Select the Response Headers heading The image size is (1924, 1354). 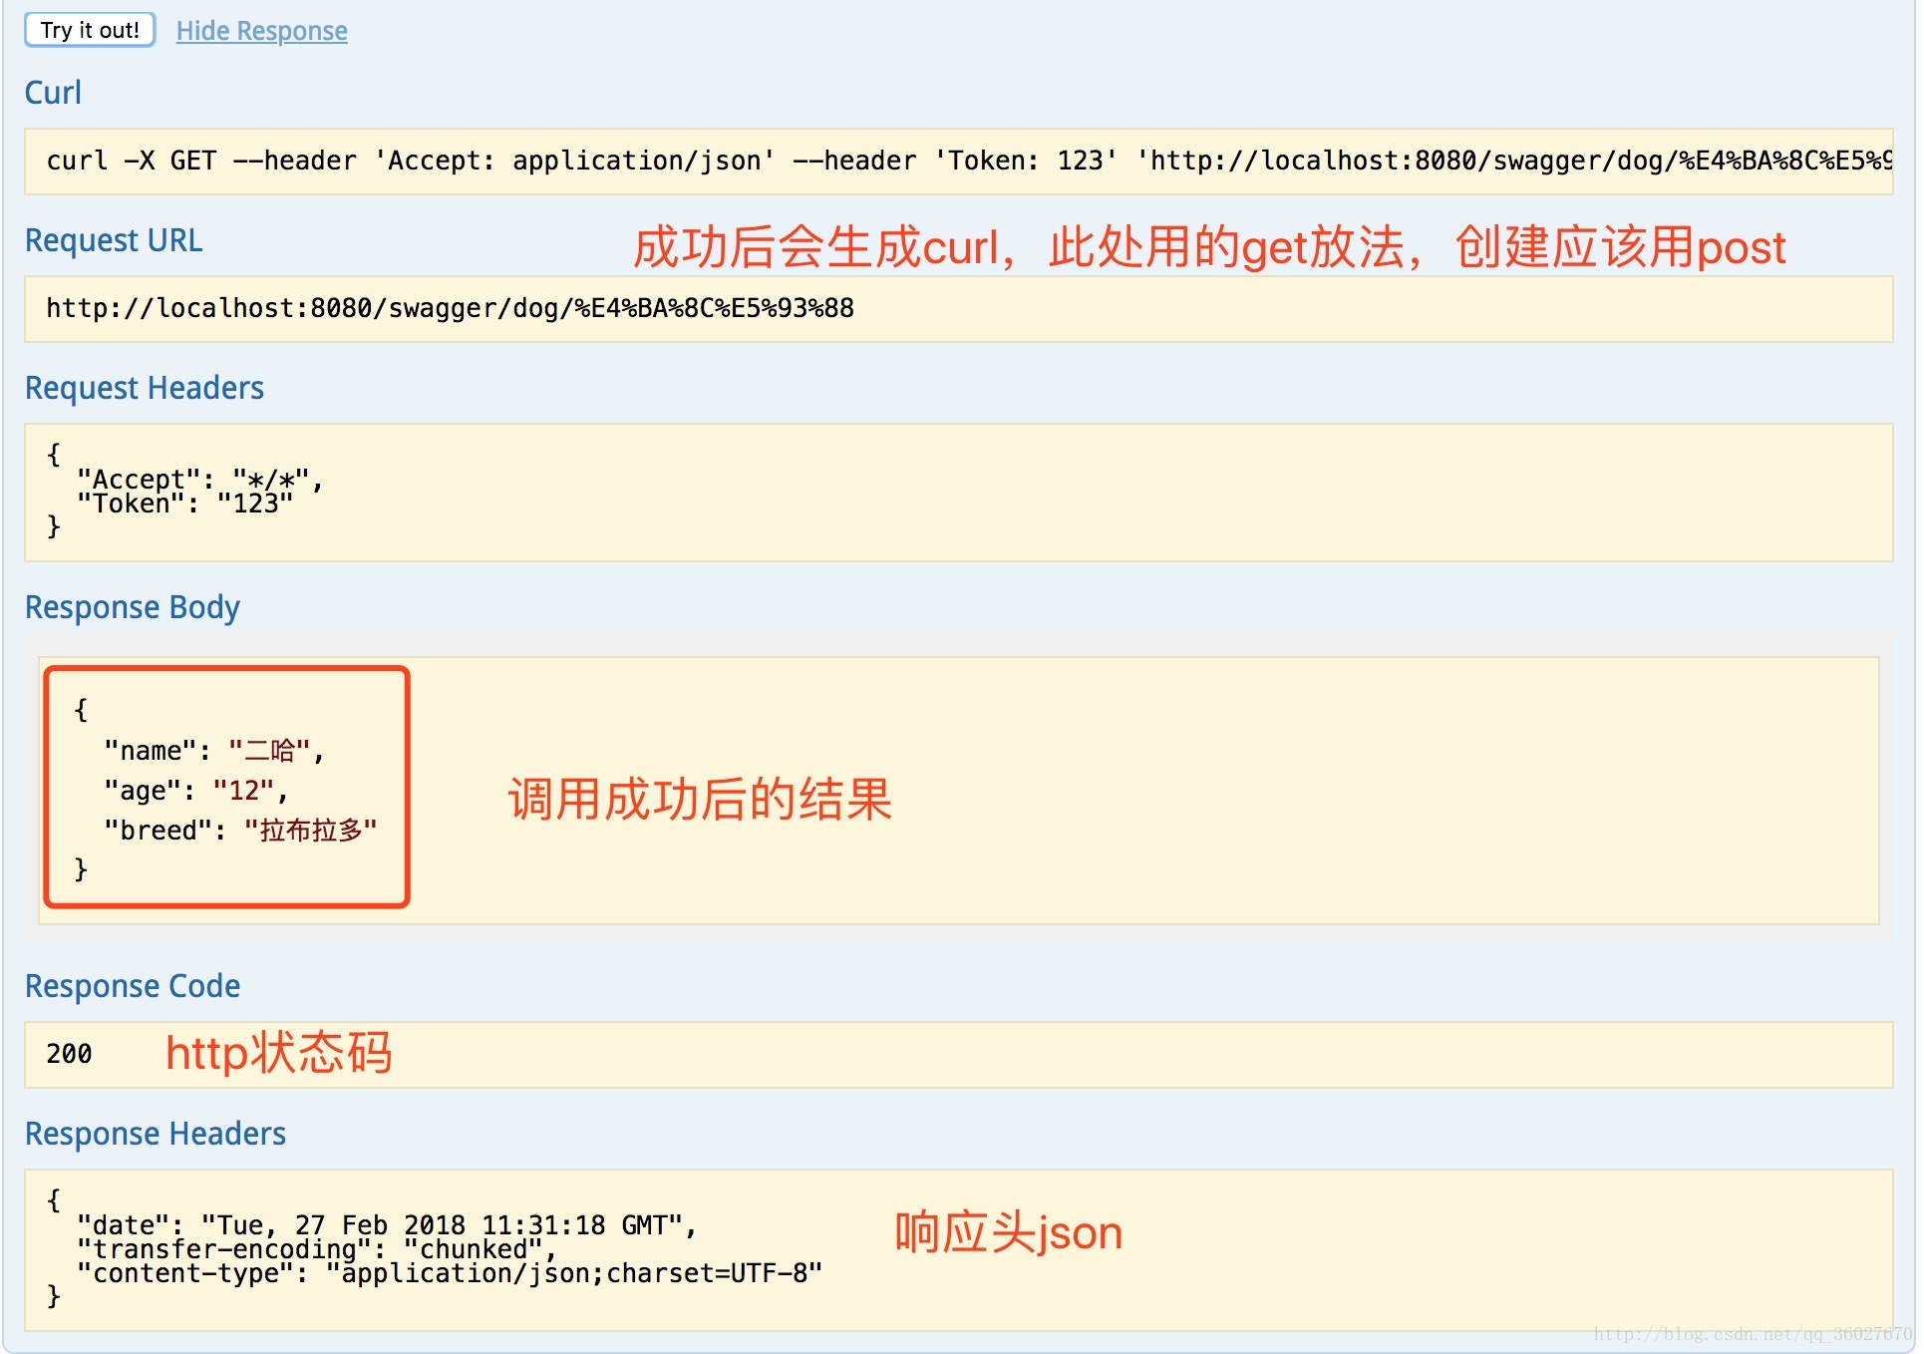pyautogui.click(x=156, y=1134)
